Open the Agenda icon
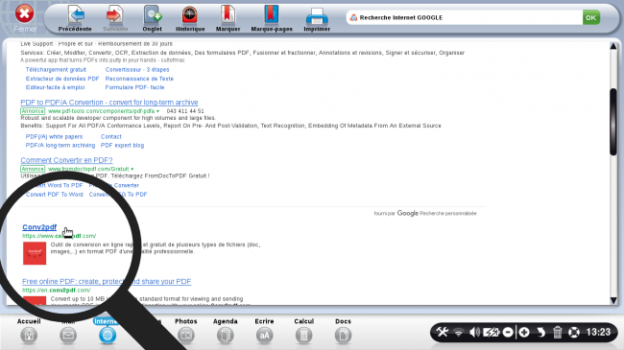The image size is (624, 350). [226, 336]
